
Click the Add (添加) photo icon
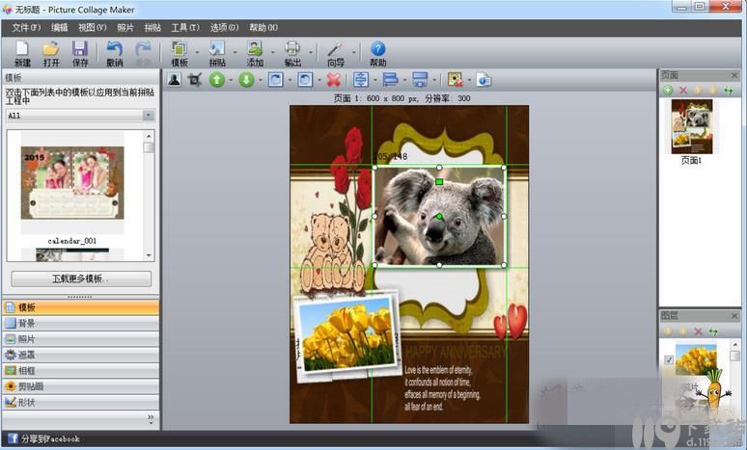tap(255, 49)
